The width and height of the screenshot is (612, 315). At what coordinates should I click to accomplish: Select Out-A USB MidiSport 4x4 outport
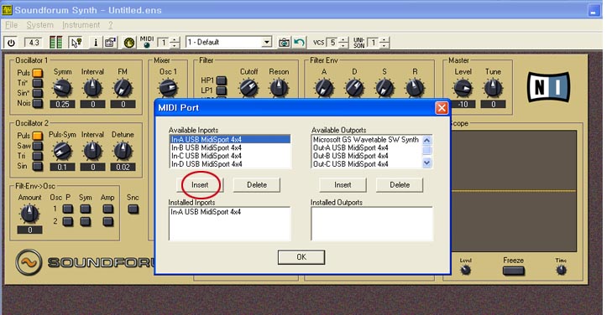click(367, 148)
